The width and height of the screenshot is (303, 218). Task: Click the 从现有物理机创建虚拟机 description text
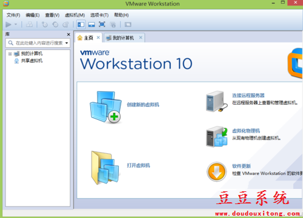point(256,138)
